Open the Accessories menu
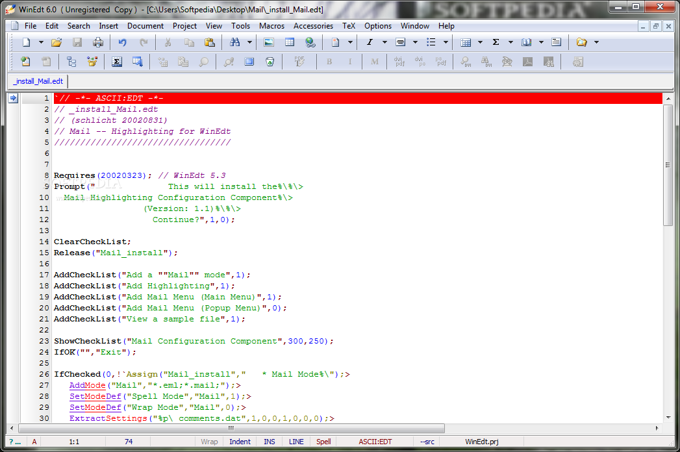Viewport: 680px width, 452px height. (x=313, y=26)
